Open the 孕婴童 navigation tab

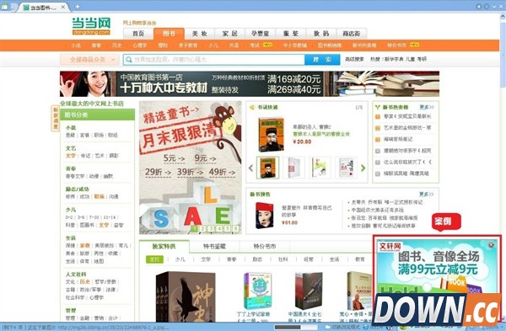[260, 34]
